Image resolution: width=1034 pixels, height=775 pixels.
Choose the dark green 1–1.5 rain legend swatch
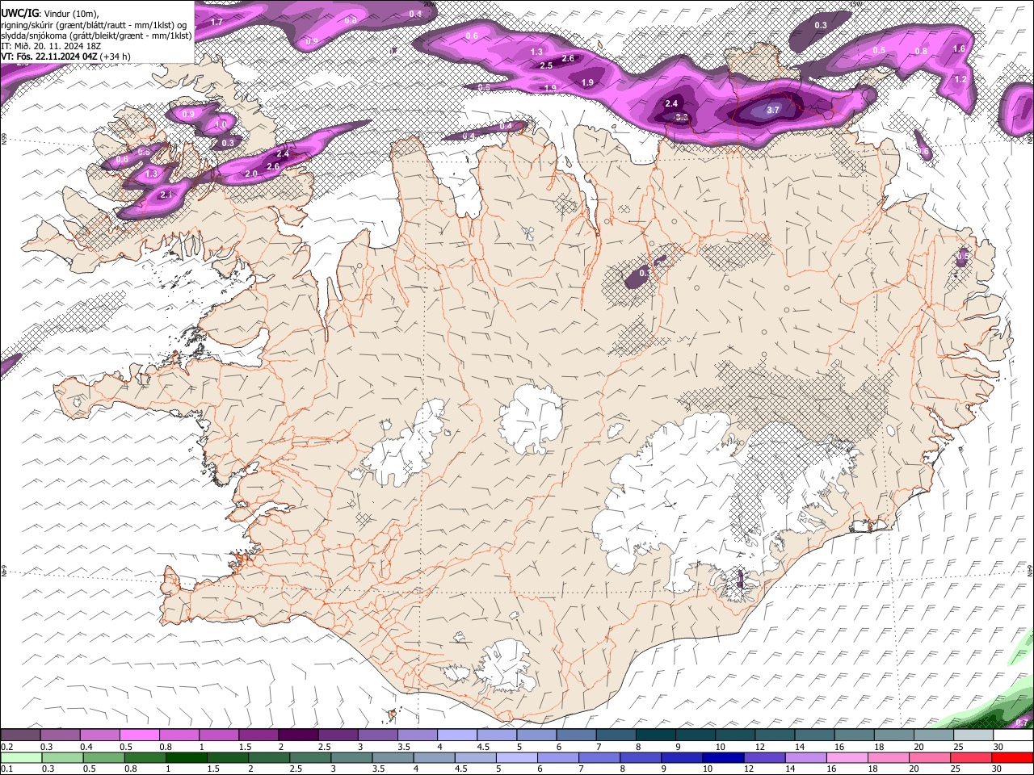point(185,758)
